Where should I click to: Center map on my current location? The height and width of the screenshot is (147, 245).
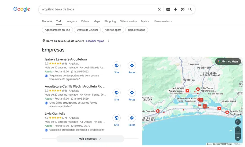click(238, 122)
